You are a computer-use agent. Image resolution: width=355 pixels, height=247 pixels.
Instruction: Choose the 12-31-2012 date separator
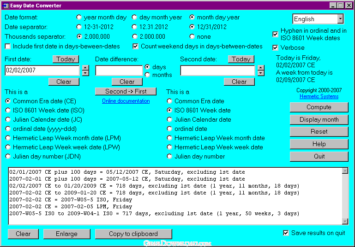coord(79,27)
